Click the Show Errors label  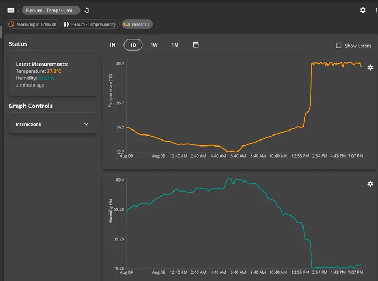point(358,46)
